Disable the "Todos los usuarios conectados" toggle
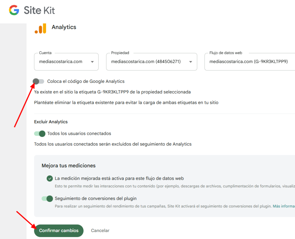 tap(39, 133)
